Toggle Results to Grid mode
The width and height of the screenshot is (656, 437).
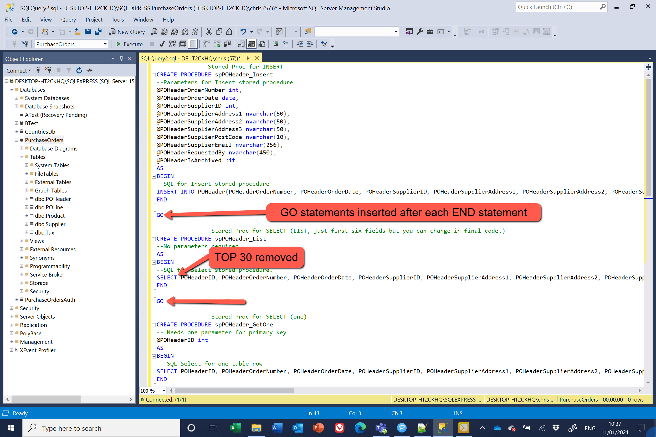[251, 44]
